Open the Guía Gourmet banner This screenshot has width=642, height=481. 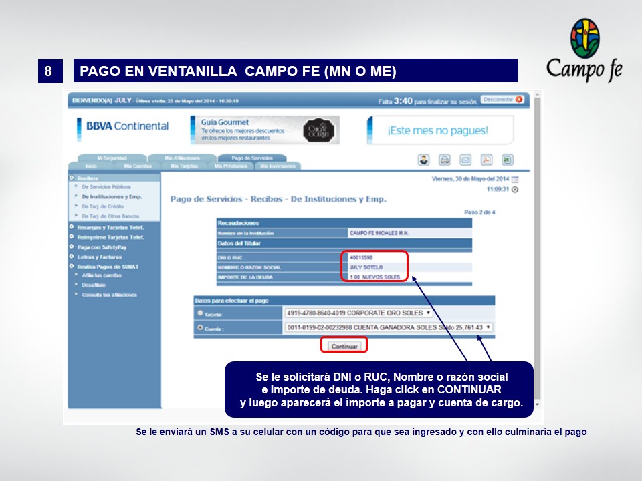coord(265,130)
